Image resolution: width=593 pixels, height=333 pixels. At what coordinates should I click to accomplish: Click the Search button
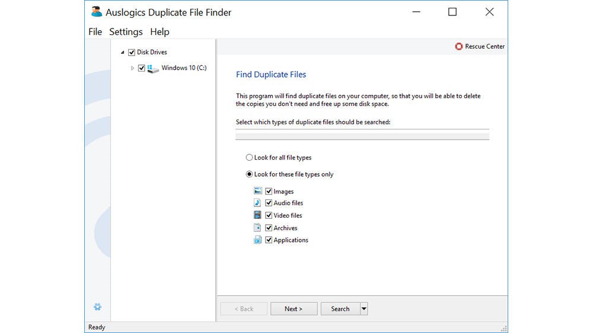coord(340,309)
